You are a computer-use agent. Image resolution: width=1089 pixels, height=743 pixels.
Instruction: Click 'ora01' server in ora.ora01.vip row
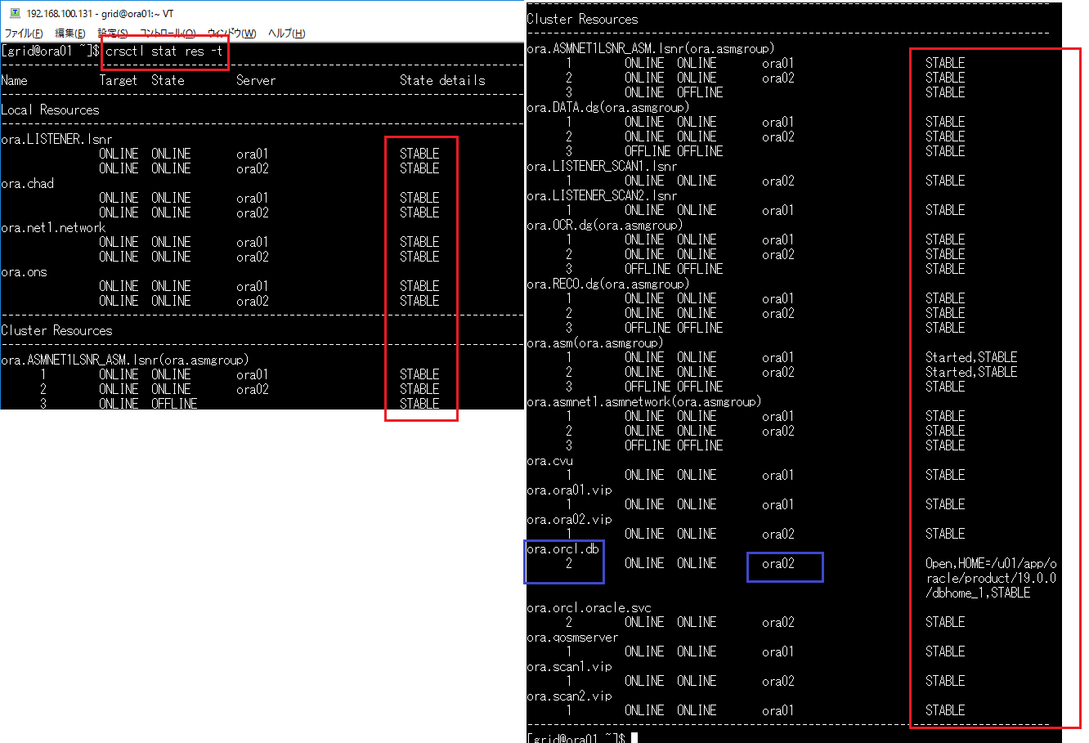click(x=778, y=504)
